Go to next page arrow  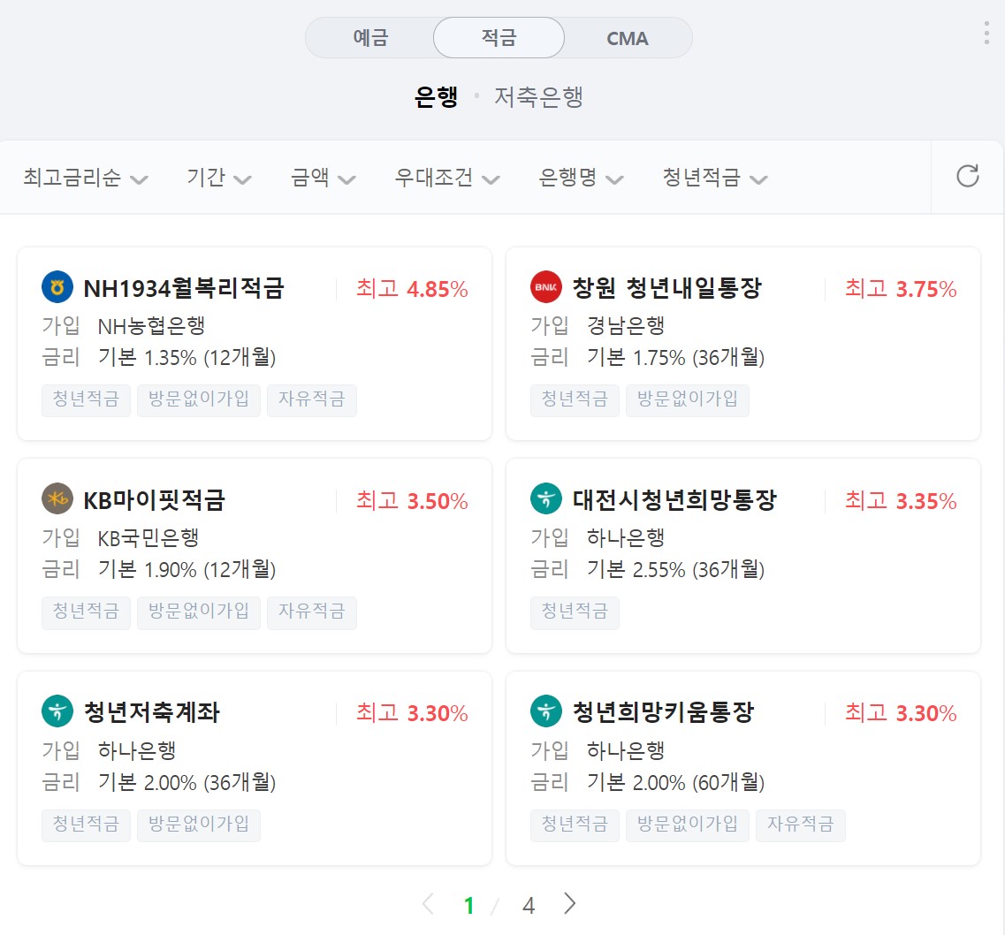click(569, 903)
